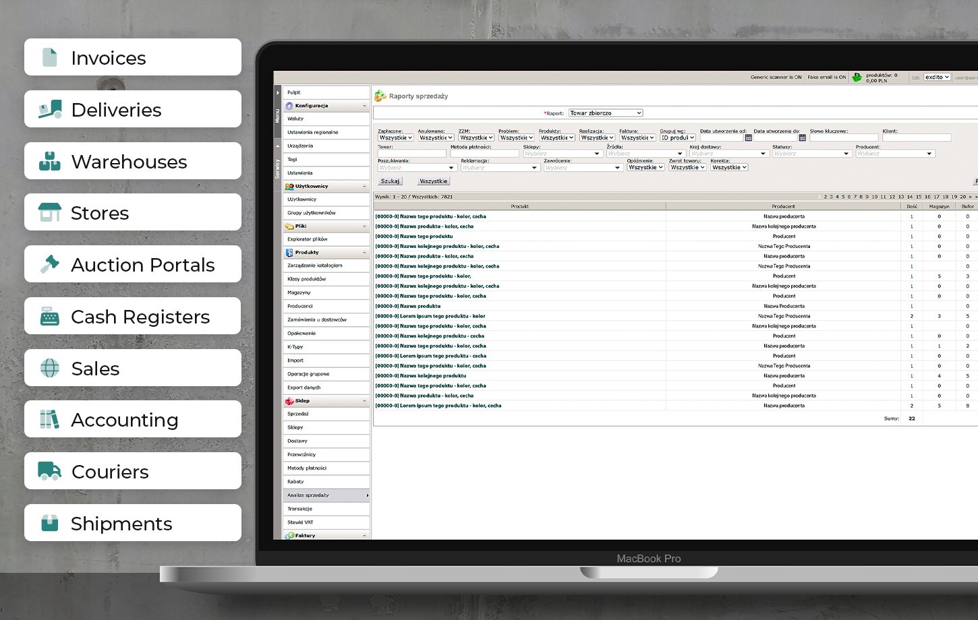Click the Sklep section icon

[x=289, y=400]
